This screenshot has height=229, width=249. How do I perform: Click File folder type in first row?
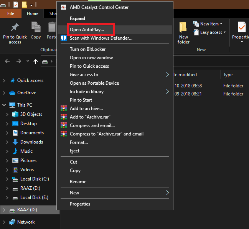[x=233, y=86]
